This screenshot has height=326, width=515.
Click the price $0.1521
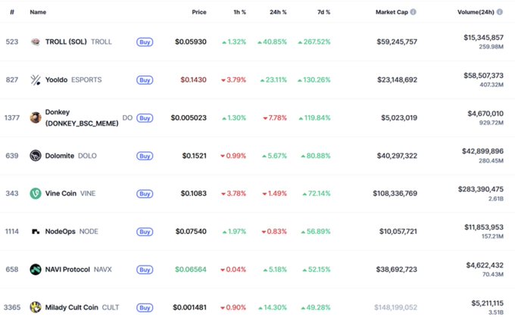pyautogui.click(x=195, y=156)
